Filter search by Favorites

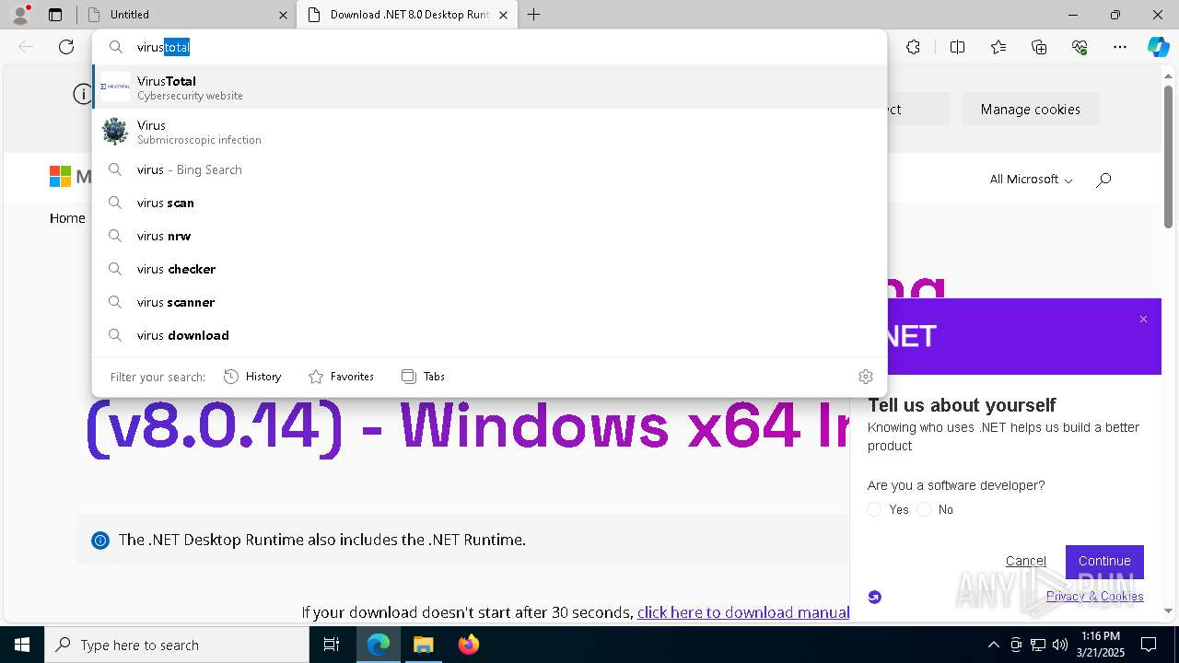point(341,376)
